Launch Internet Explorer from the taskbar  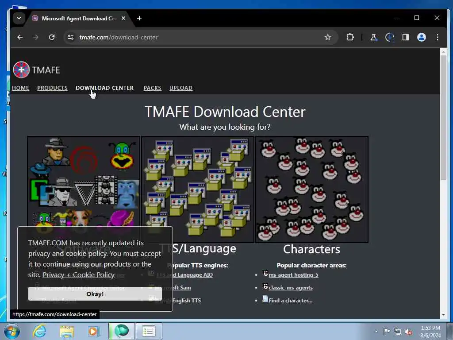coord(39,331)
